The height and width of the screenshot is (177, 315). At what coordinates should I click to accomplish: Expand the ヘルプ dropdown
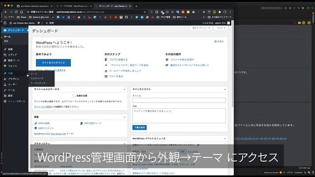click(220, 28)
